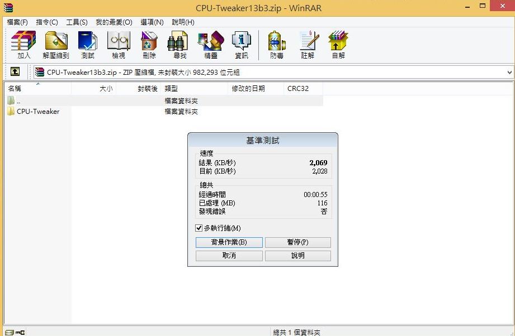Viewport: 515px width, 336px height.
Task: Click the 測試 (Test) toolbar icon
Action: coord(87,45)
